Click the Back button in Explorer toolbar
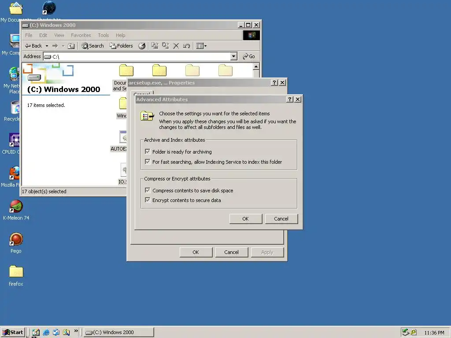The width and height of the screenshot is (451, 338). pos(33,46)
